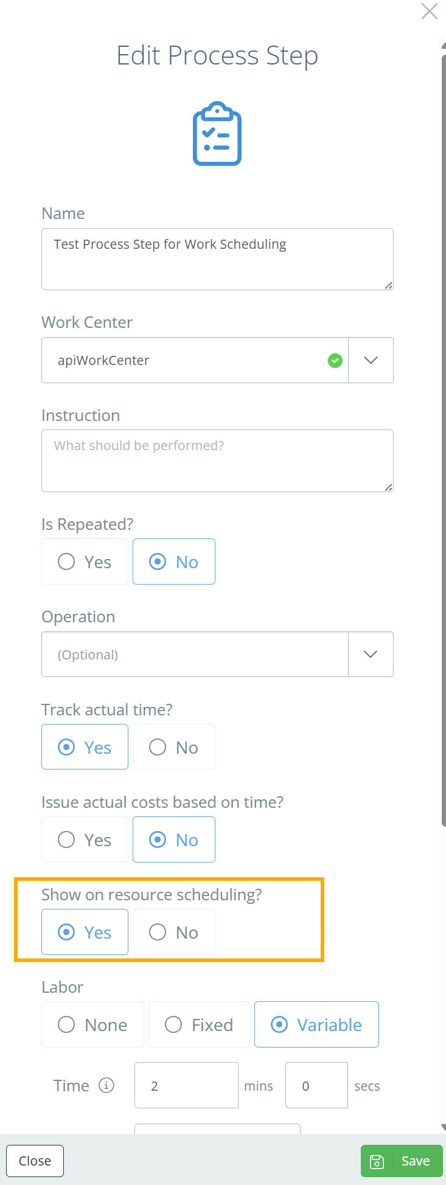
Task: Click the Time minutes input field
Action: [x=186, y=1085]
